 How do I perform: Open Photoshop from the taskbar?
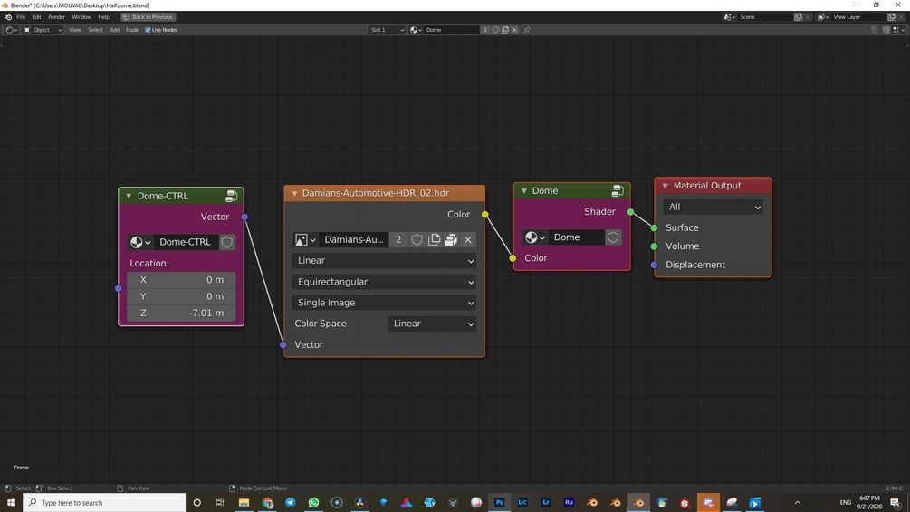pyautogui.click(x=499, y=503)
